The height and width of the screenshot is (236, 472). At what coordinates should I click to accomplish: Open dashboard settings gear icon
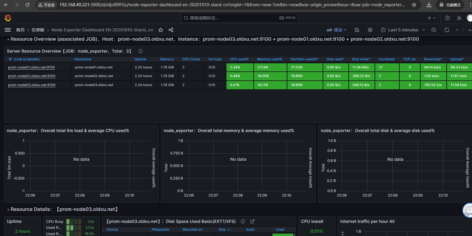(x=370, y=30)
